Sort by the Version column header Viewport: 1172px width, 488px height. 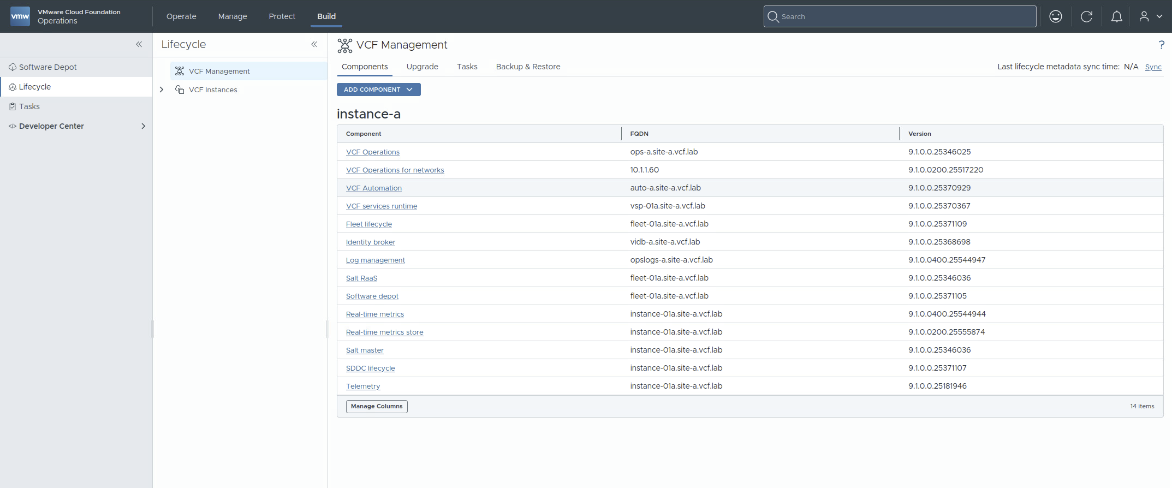(920, 134)
